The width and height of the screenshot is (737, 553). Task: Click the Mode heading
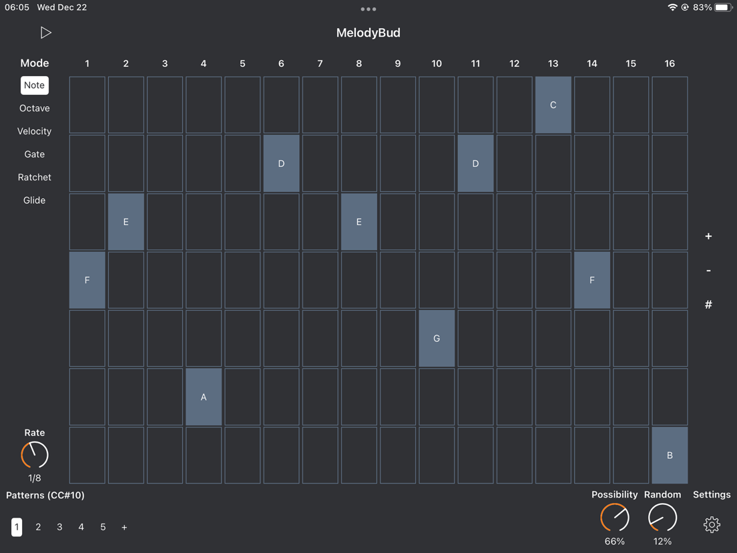34,63
